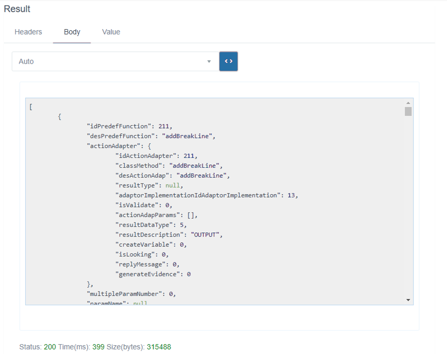Click the scrollbar up arrow

click(x=408, y=103)
